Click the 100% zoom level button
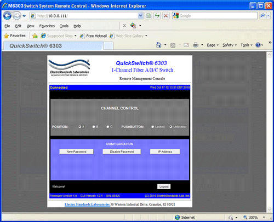This screenshot has height=222, width=274. (250, 218)
